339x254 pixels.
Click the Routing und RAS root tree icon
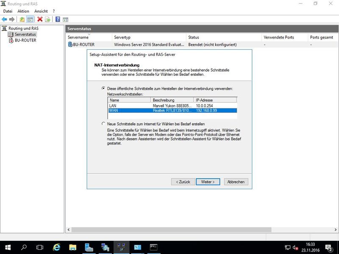[x=4, y=28]
